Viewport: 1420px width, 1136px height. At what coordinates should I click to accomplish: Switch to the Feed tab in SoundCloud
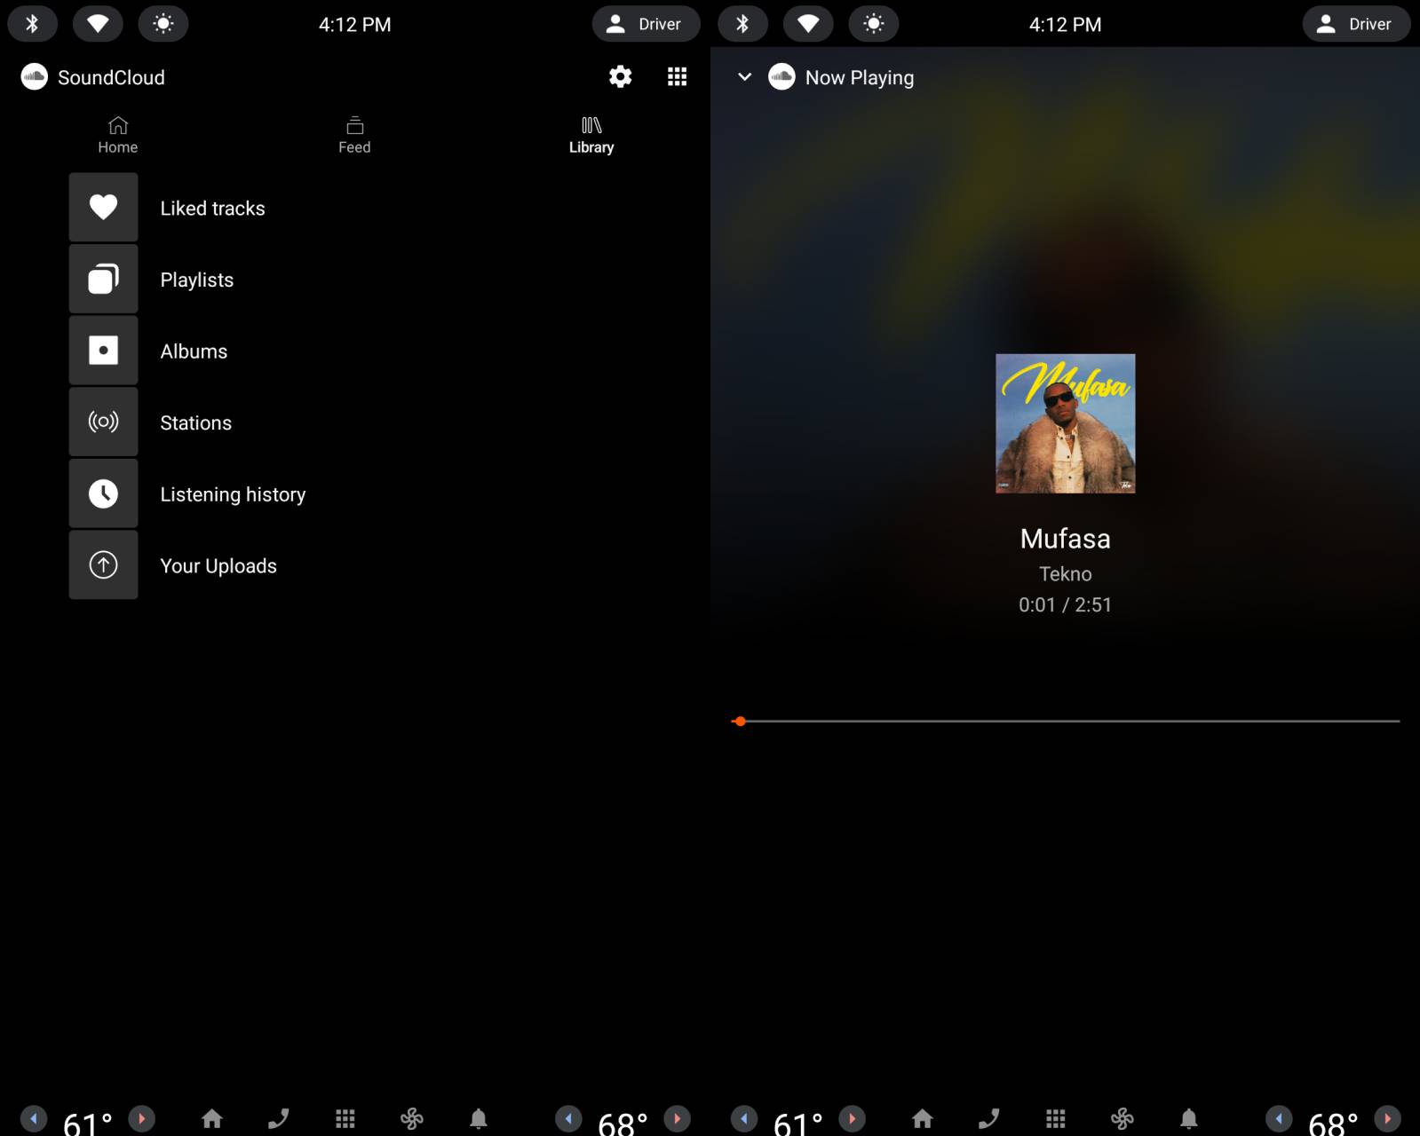click(354, 135)
